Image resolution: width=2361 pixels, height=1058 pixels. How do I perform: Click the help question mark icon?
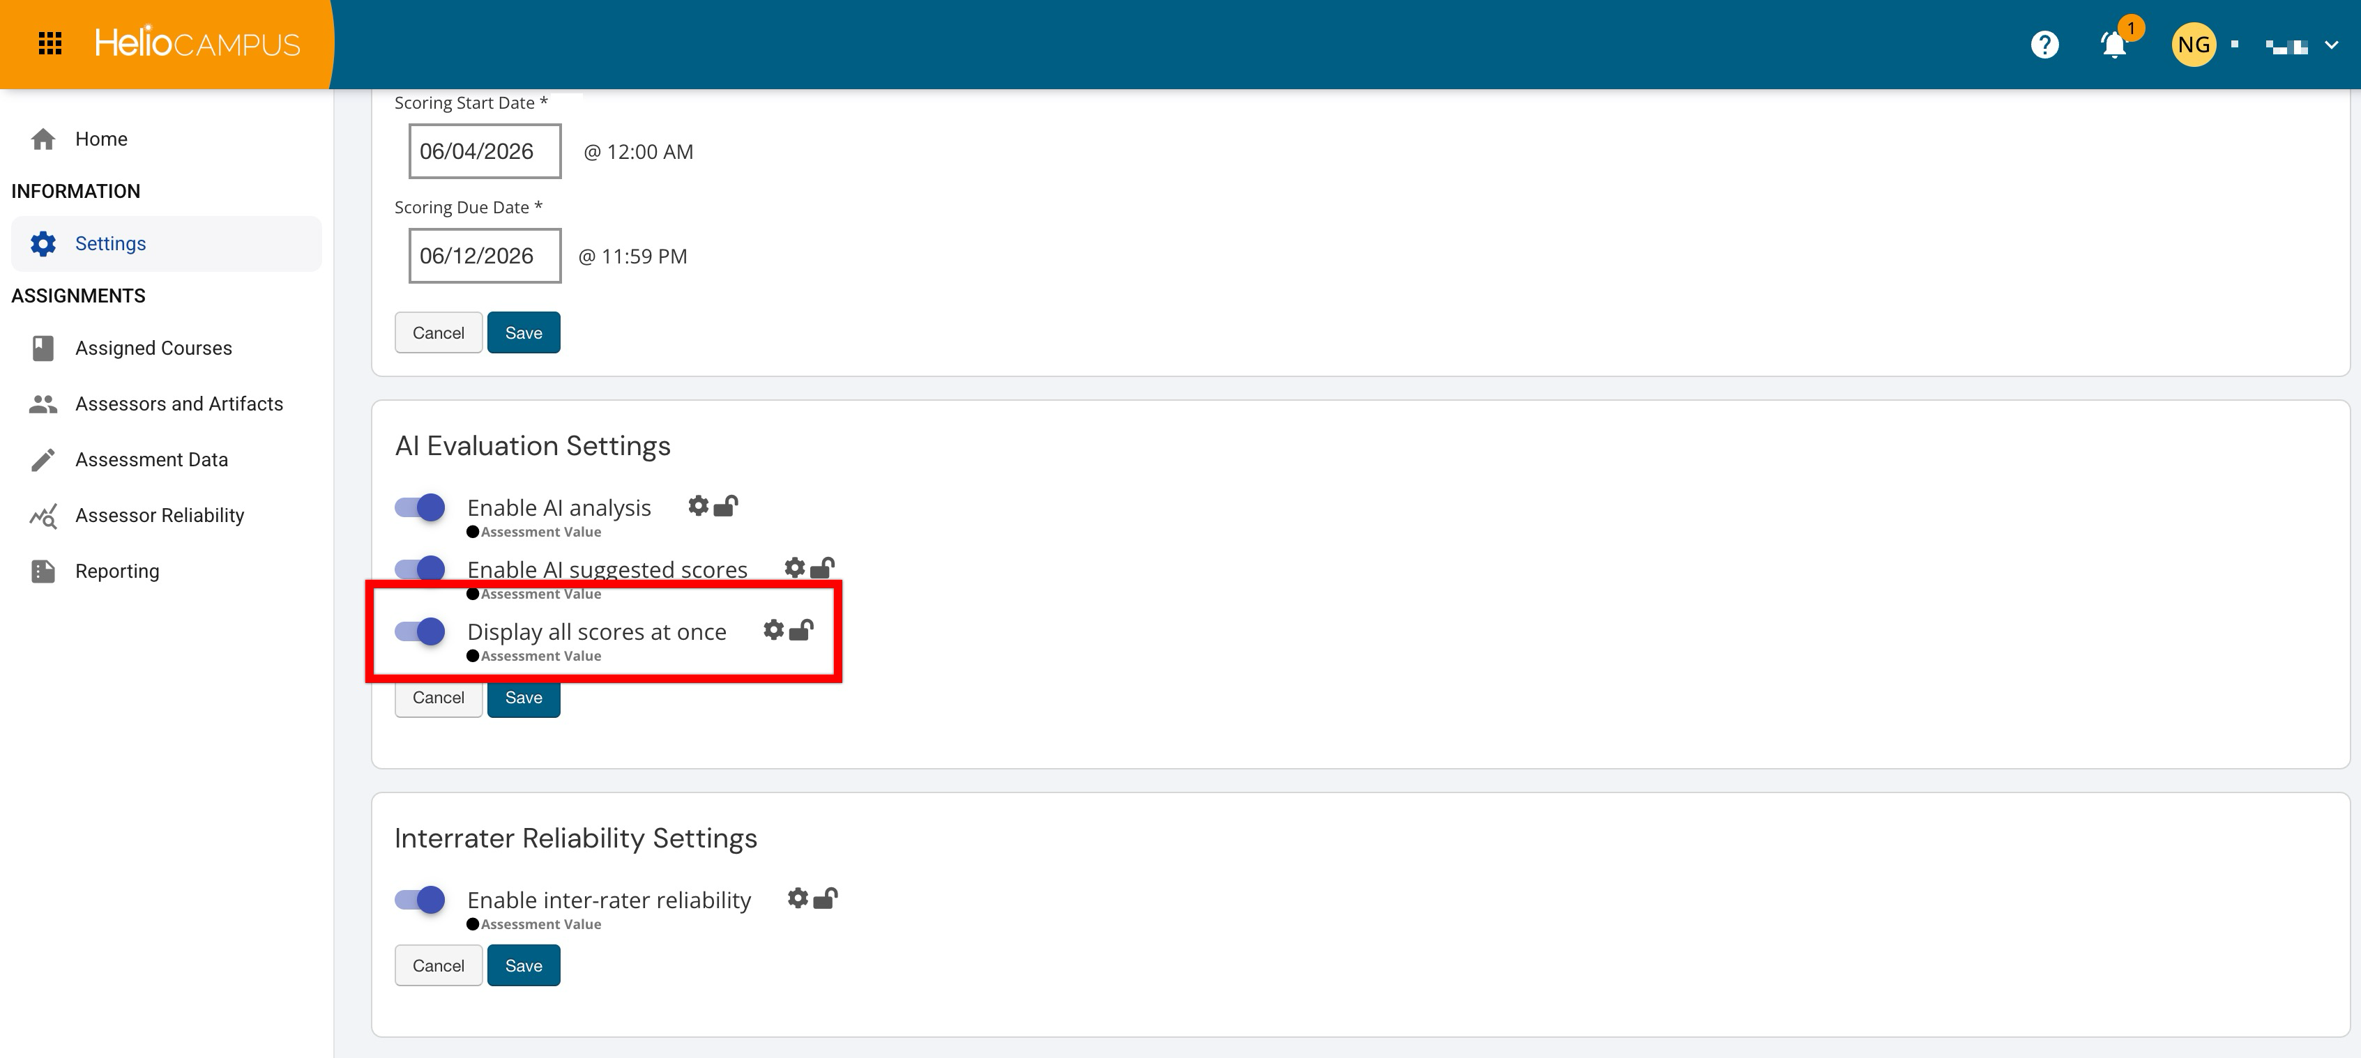pyautogui.click(x=2044, y=45)
